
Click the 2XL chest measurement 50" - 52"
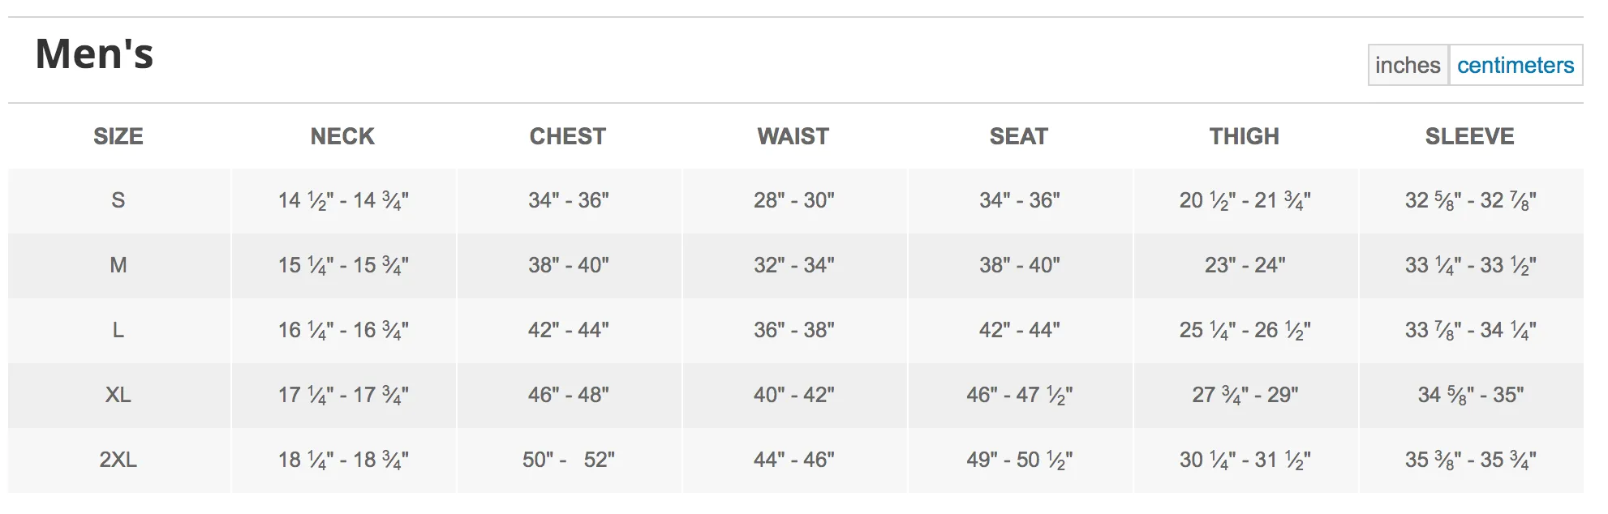(x=569, y=460)
